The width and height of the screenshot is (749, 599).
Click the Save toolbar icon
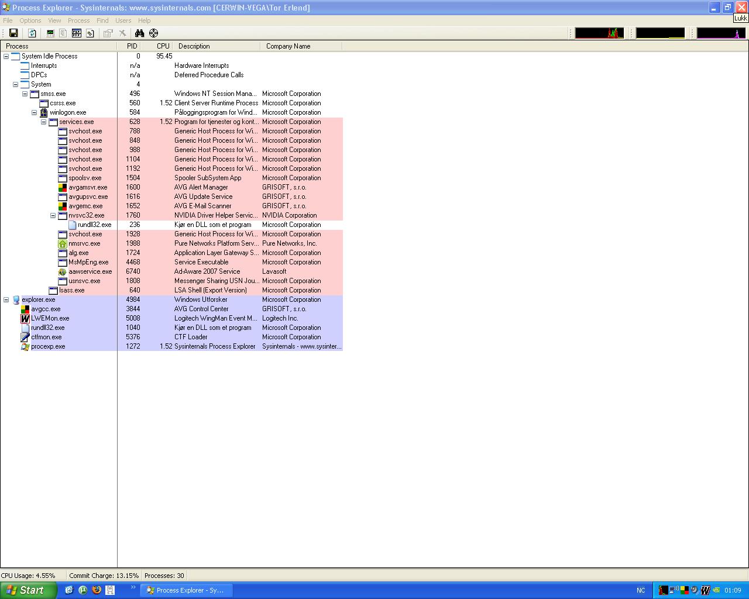tap(13, 33)
